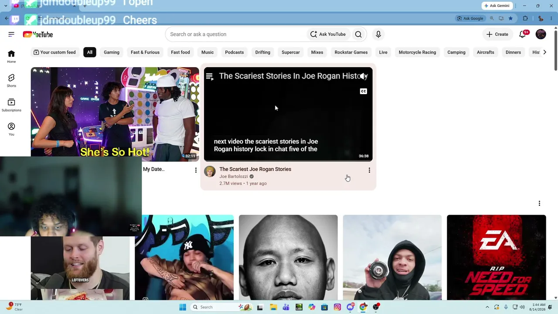Open more options for the My Date video
Image resolution: width=558 pixels, height=314 pixels.
pos(196,170)
